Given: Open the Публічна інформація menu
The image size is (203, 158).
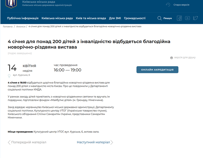Looking at the screenshot, I should click(x=23, y=18).
